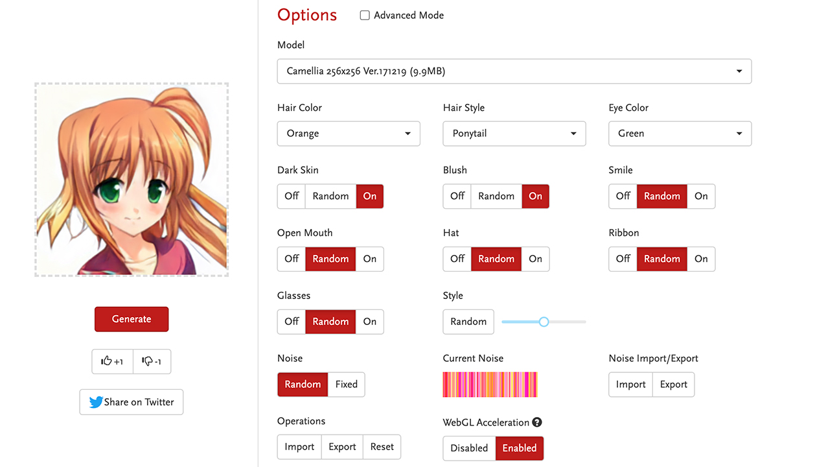Screen dimensions: 815x467
Task: Open WebGL Acceleration help question icon
Action: click(x=536, y=422)
